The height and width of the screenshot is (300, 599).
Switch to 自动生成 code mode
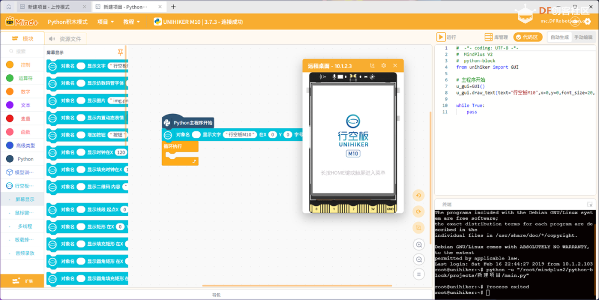559,37
